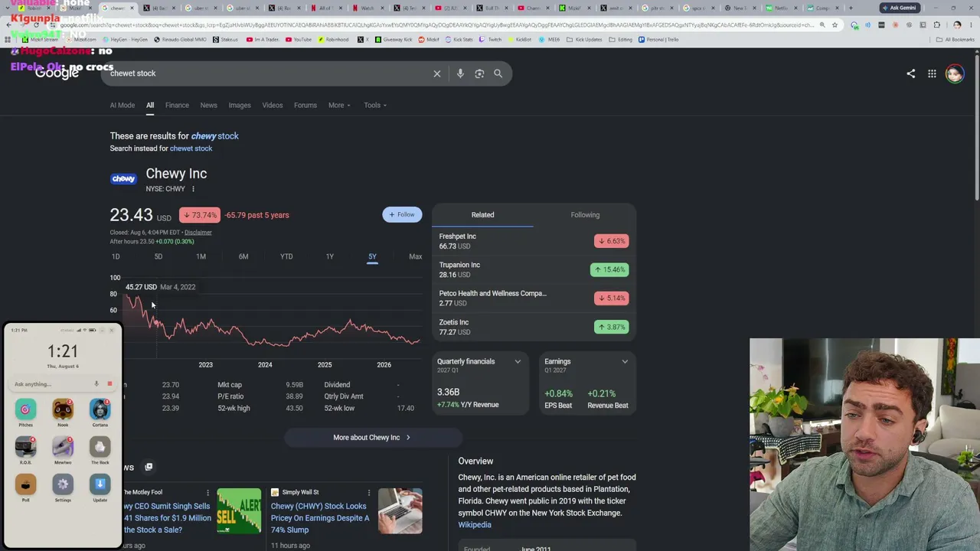Screen dimensions: 980x551
Task: Follow the Chewy Inc stock
Action: click(402, 215)
